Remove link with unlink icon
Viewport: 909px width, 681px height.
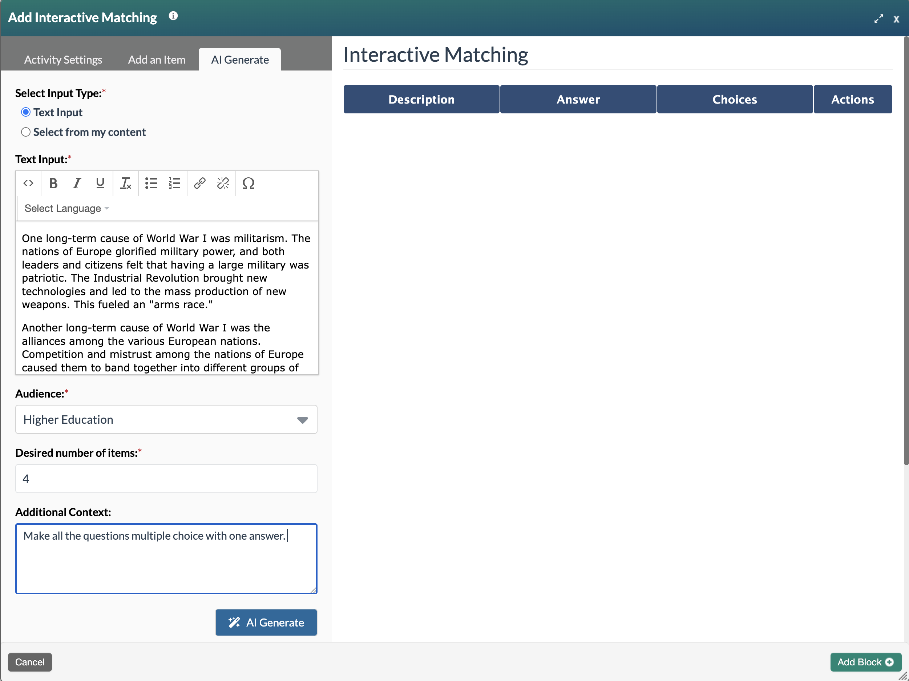tap(223, 183)
